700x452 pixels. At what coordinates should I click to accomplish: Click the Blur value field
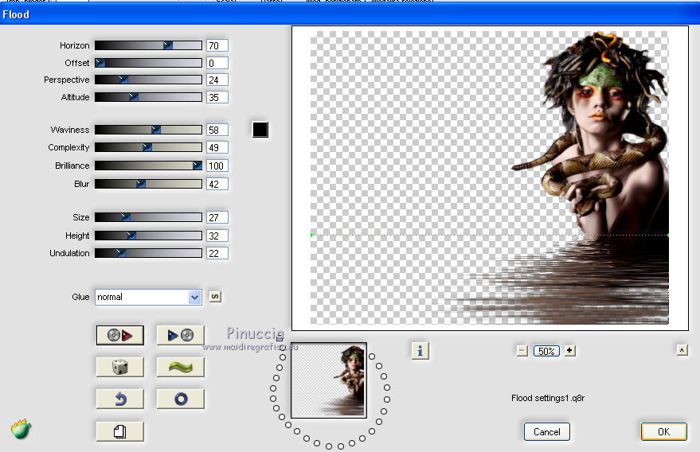217,184
